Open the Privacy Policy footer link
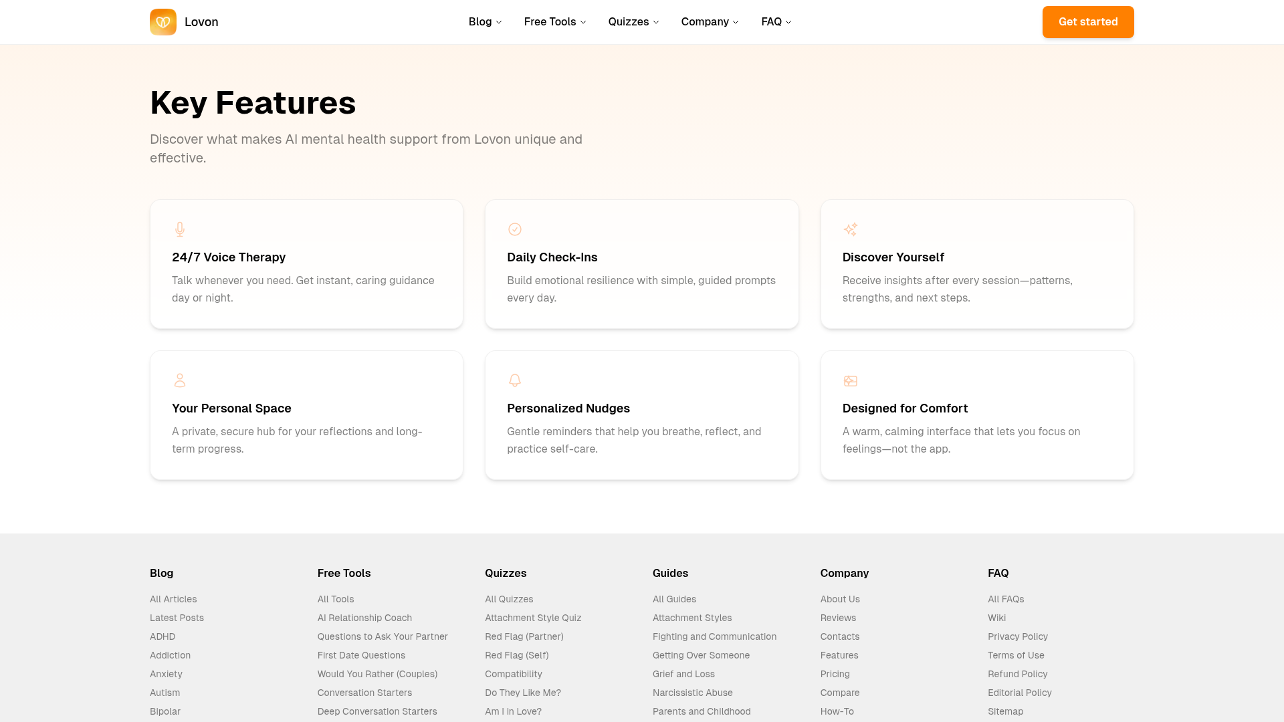1284x722 pixels. 1018,636
